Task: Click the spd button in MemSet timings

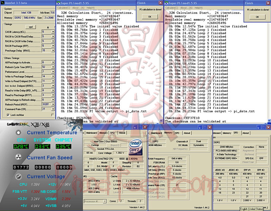Action: pyautogui.click(x=30, y=27)
